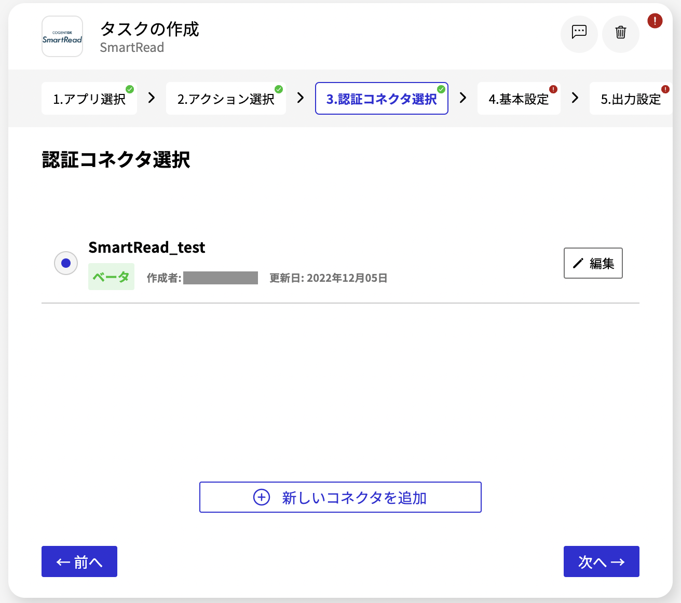Click the green checkmark on 2.アクション選択
This screenshot has width=681, height=603.
point(278,88)
